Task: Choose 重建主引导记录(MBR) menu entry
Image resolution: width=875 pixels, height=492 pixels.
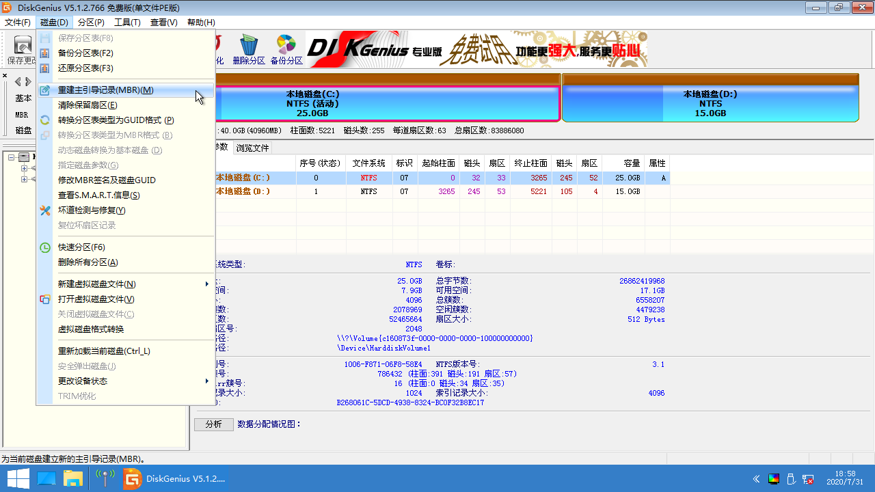Action: (x=126, y=90)
